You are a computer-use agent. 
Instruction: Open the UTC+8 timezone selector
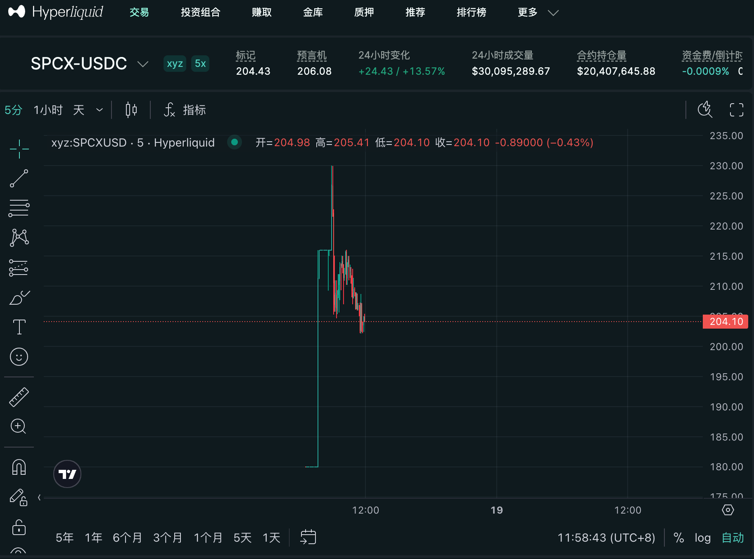coord(606,538)
